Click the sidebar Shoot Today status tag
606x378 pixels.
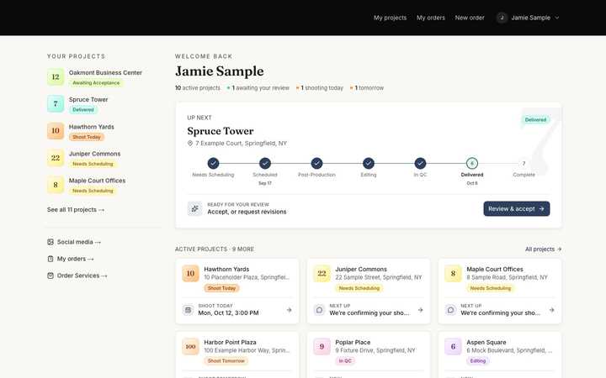[x=87, y=137]
